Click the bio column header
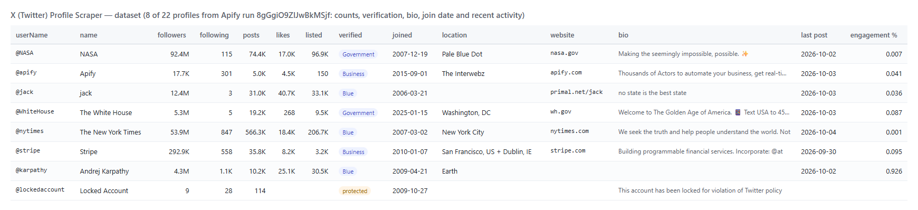This screenshot has height=210, width=918. point(623,35)
